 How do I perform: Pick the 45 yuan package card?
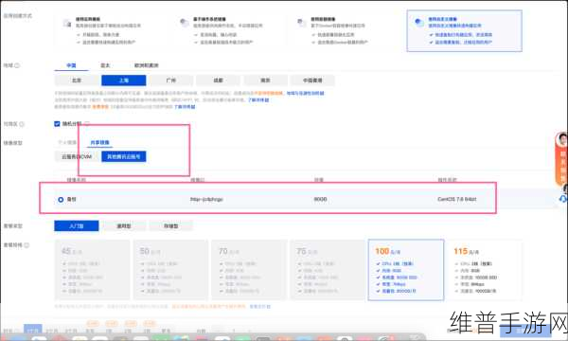[x=92, y=270]
